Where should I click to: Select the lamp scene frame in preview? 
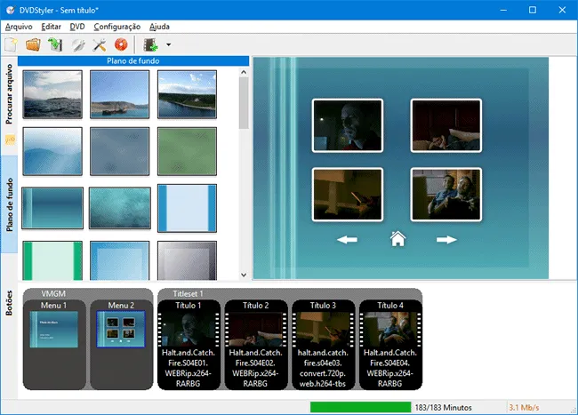[x=347, y=195]
